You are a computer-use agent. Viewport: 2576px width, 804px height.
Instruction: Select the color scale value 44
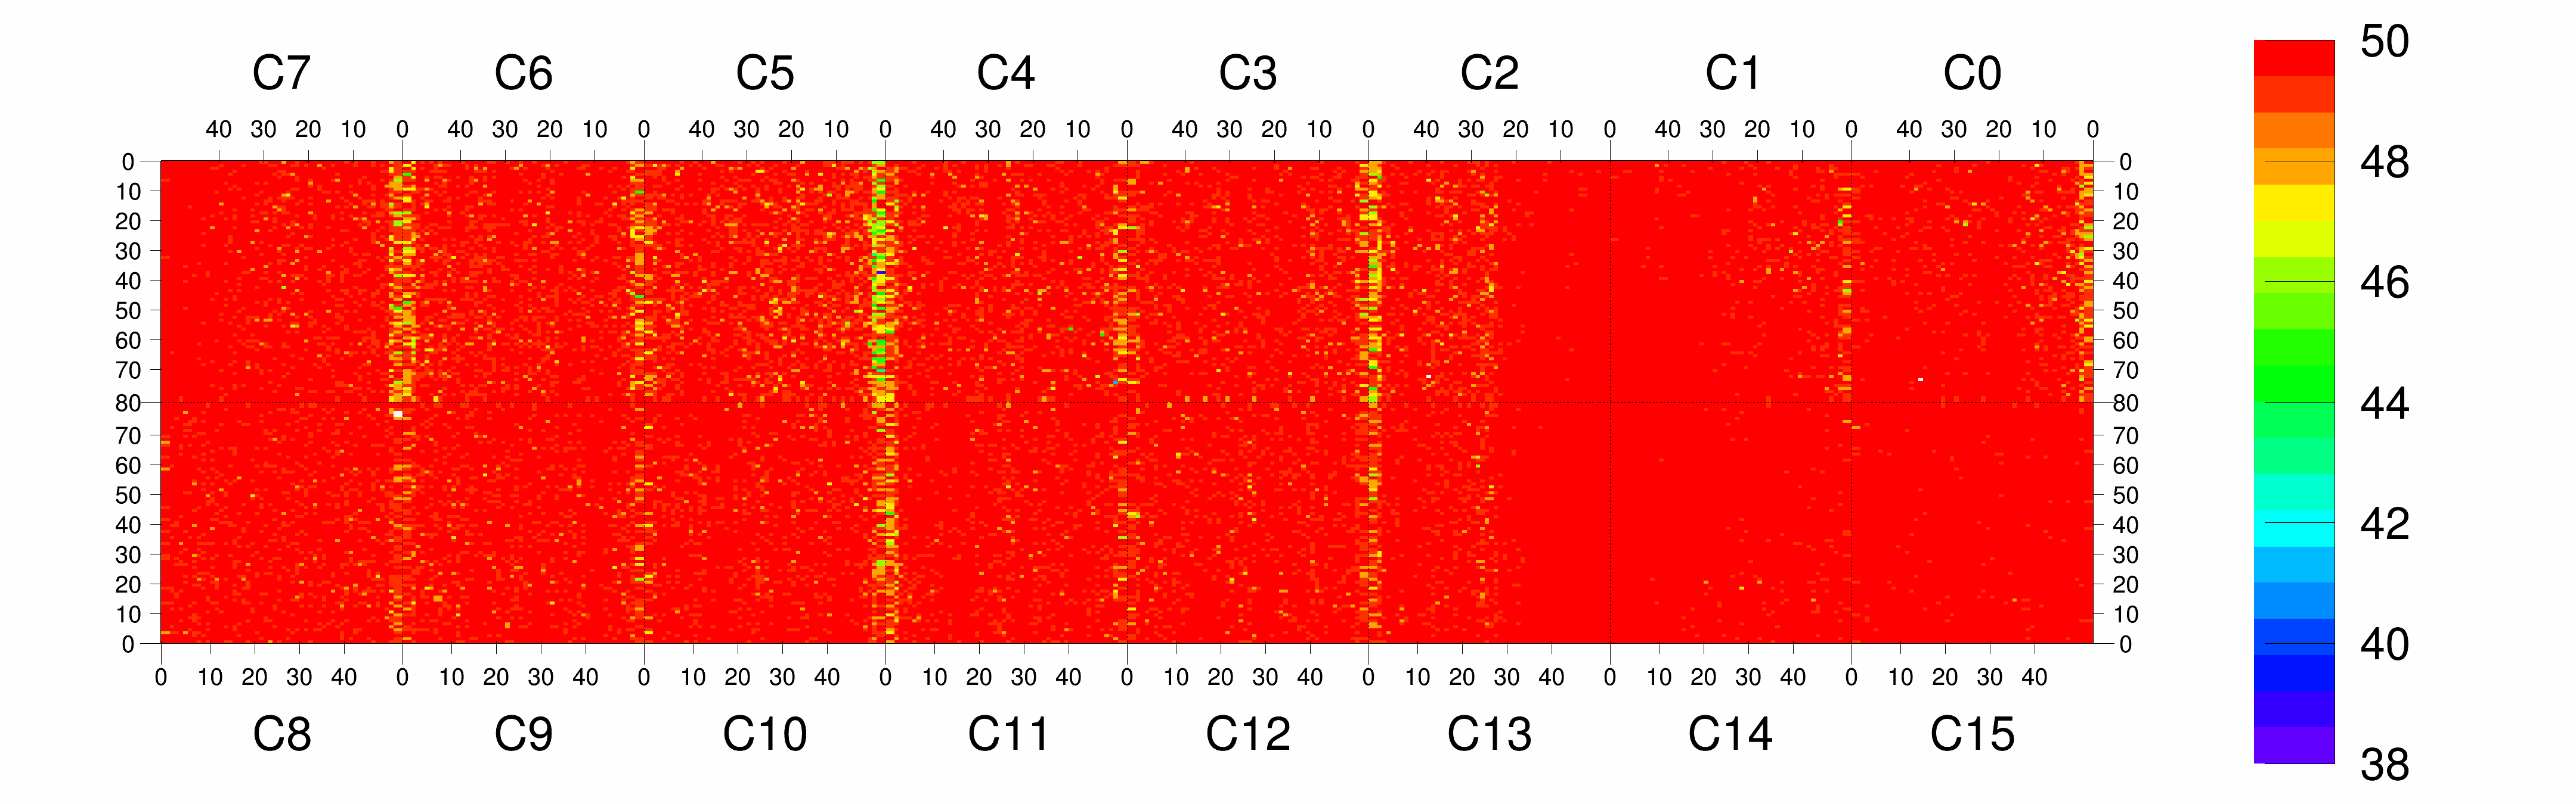[2385, 404]
